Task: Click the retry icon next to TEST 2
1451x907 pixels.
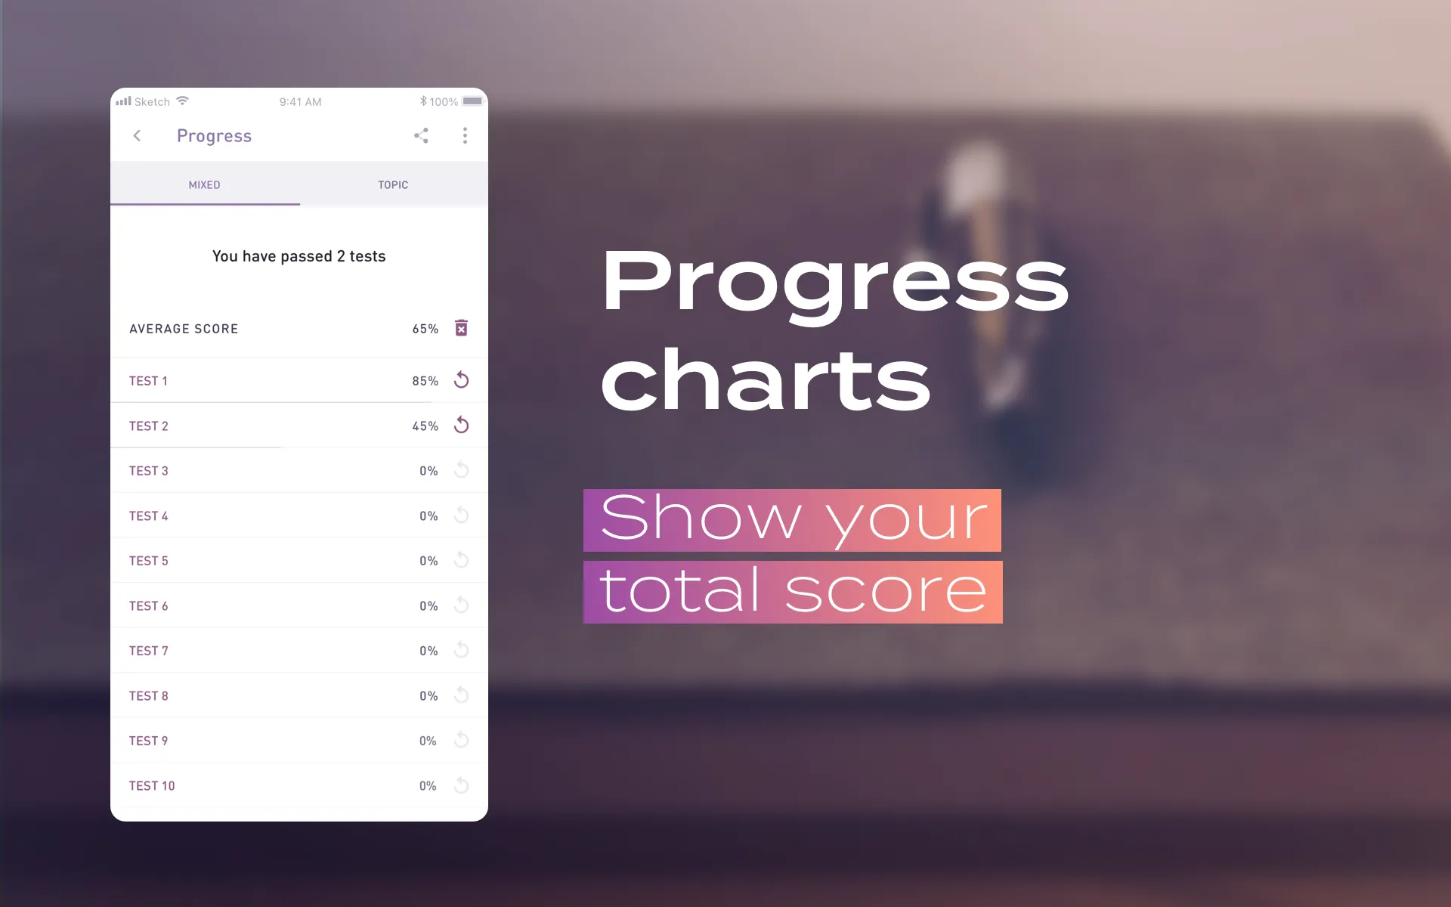Action: [461, 426]
